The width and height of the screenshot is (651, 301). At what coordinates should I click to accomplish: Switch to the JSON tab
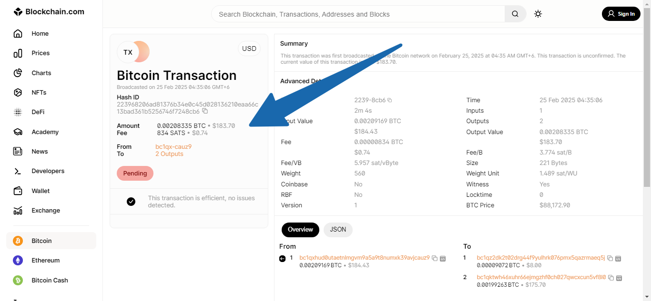338,230
